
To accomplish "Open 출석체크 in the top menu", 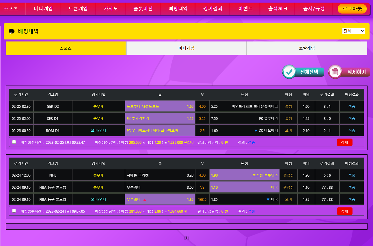I will tap(278, 9).
